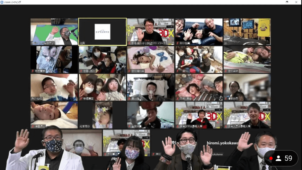Image resolution: width=302 pixels, height=170 pixels.
Task: Click the Zoom app icon in title bar
Action: point(2,2)
